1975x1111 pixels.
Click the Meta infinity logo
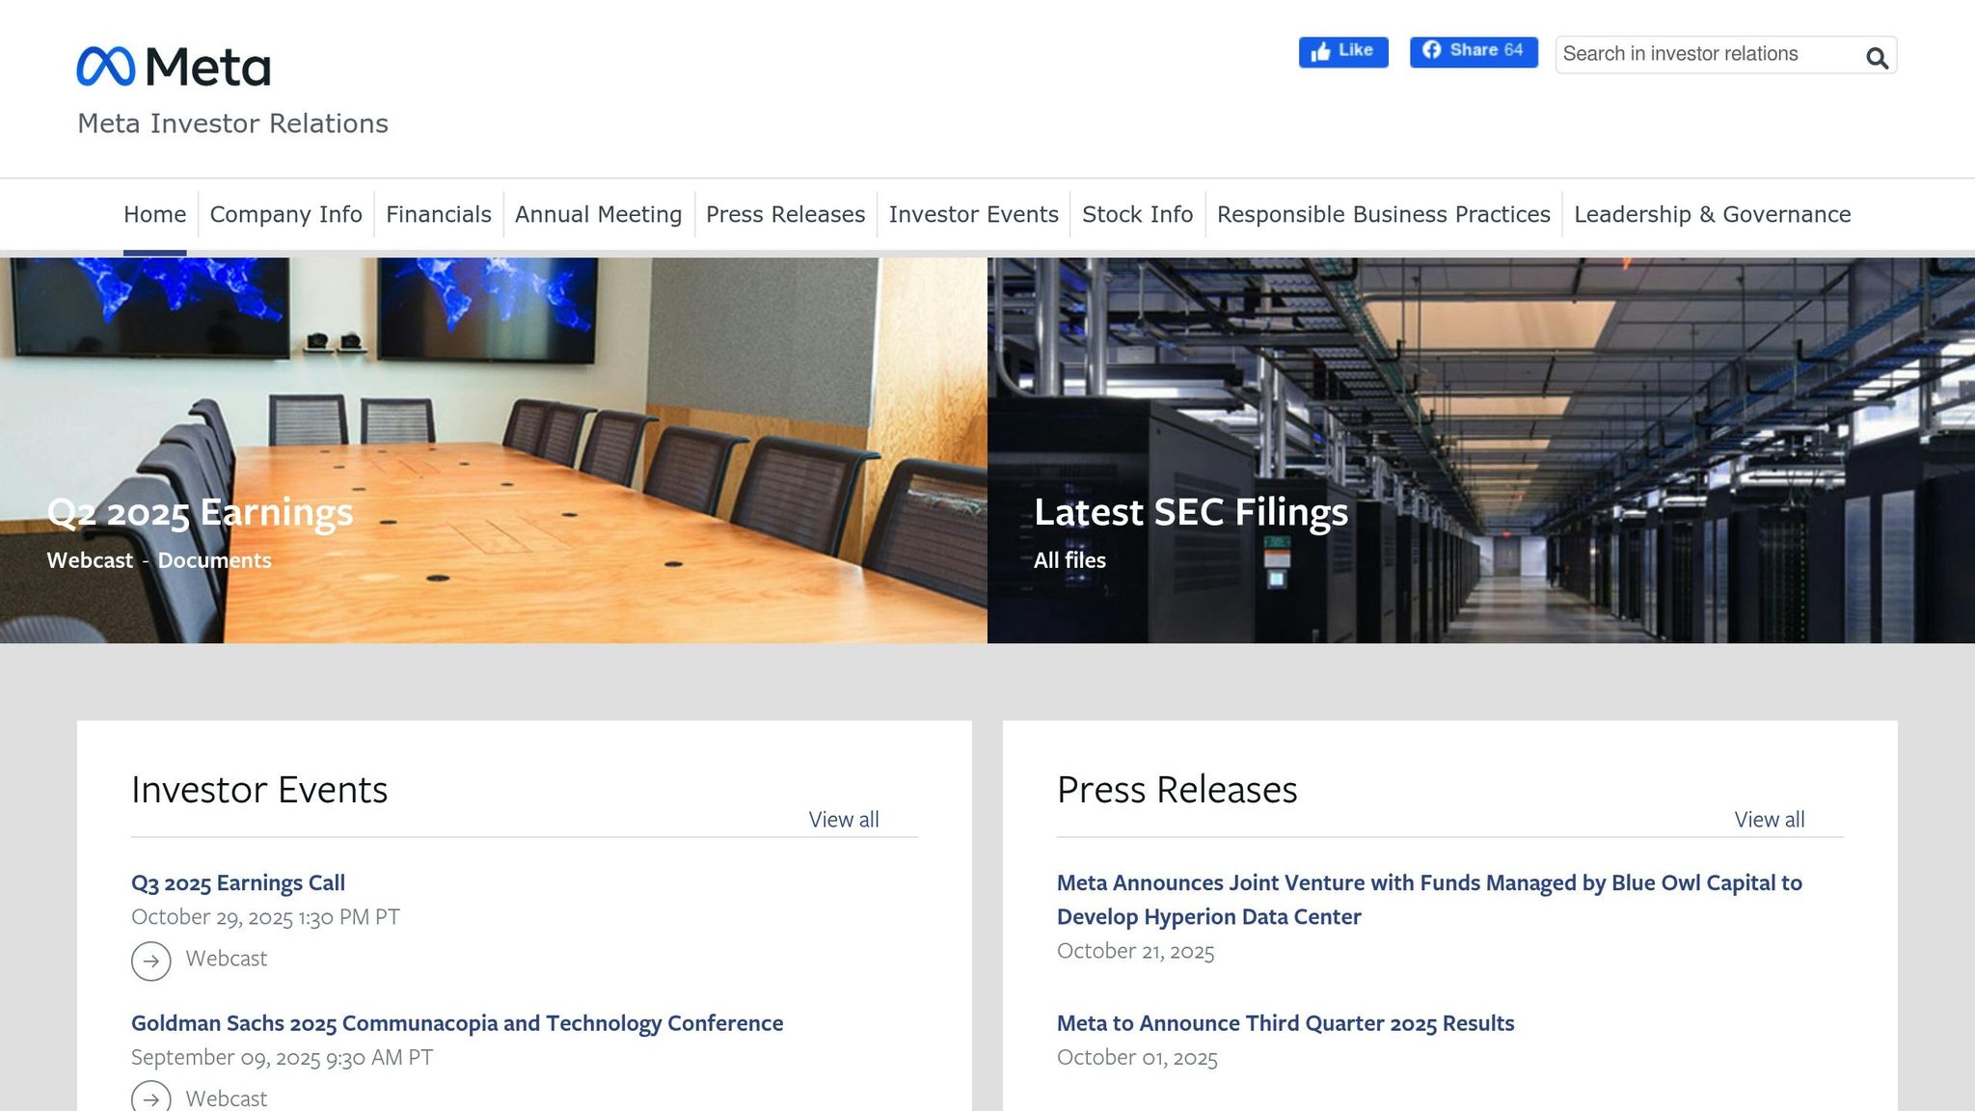coord(106,67)
